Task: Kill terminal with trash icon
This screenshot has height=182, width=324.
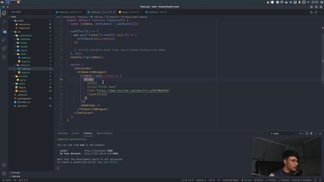Action: [x=311, y=133]
